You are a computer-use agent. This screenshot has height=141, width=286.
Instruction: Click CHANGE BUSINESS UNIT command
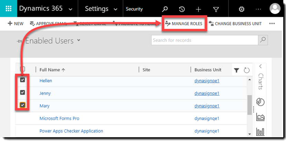tap(235, 24)
